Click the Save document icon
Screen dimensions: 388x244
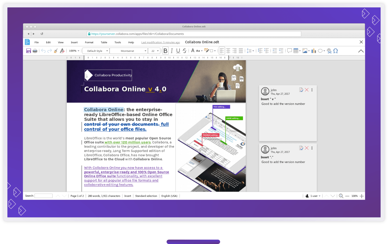click(28, 51)
